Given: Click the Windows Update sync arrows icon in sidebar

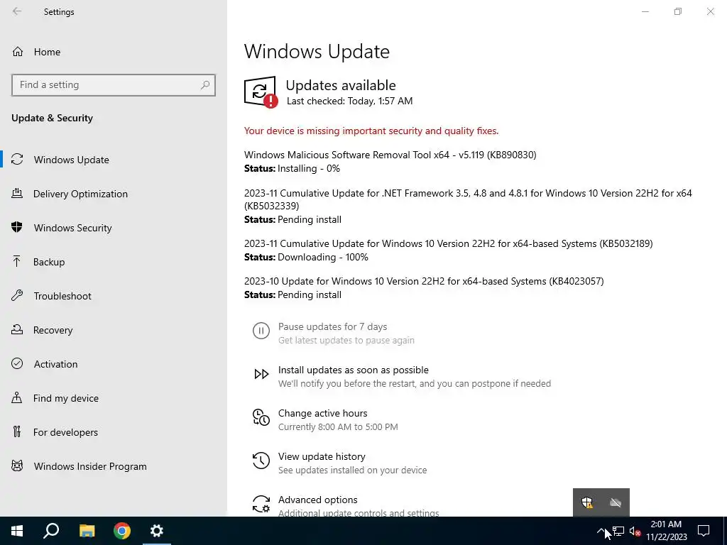Looking at the screenshot, I should [x=17, y=160].
